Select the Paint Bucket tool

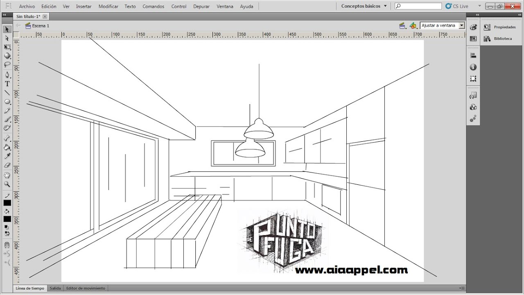click(7, 147)
